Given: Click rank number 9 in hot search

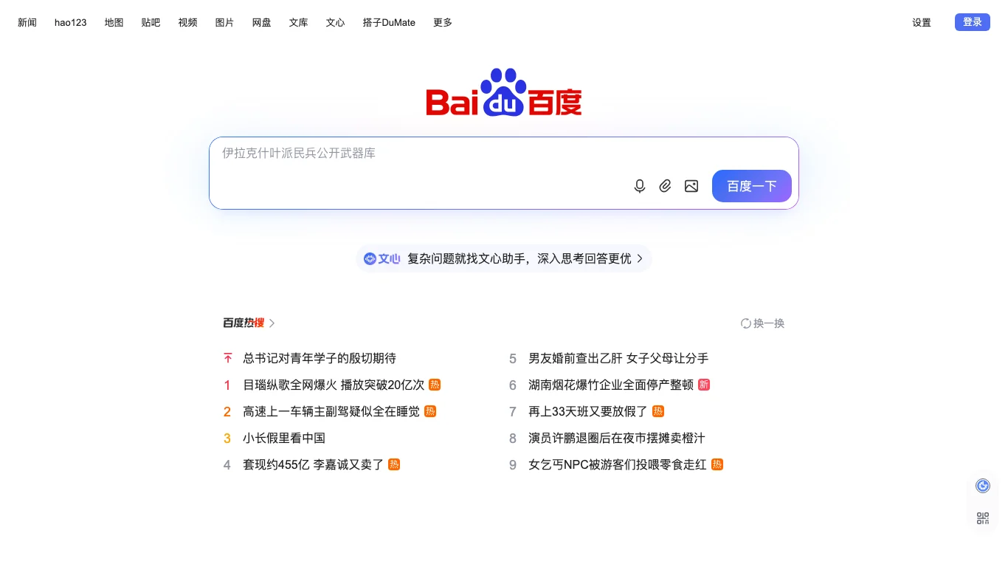Looking at the screenshot, I should click(513, 464).
